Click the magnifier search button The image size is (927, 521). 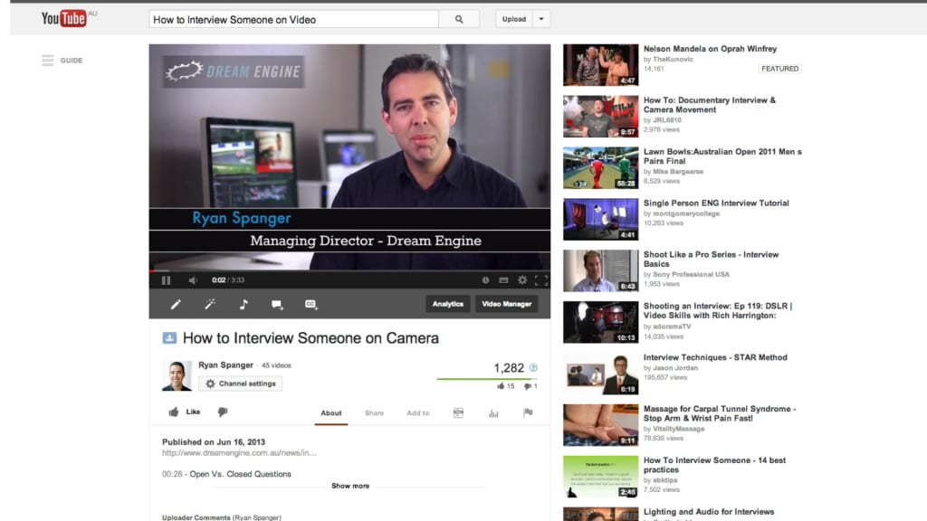(x=459, y=20)
